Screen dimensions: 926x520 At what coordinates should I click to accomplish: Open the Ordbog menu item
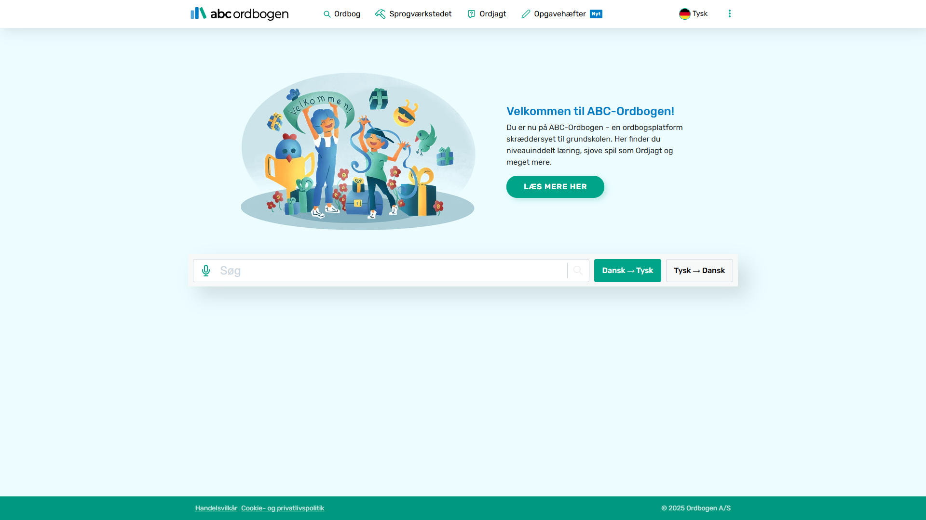click(x=347, y=14)
